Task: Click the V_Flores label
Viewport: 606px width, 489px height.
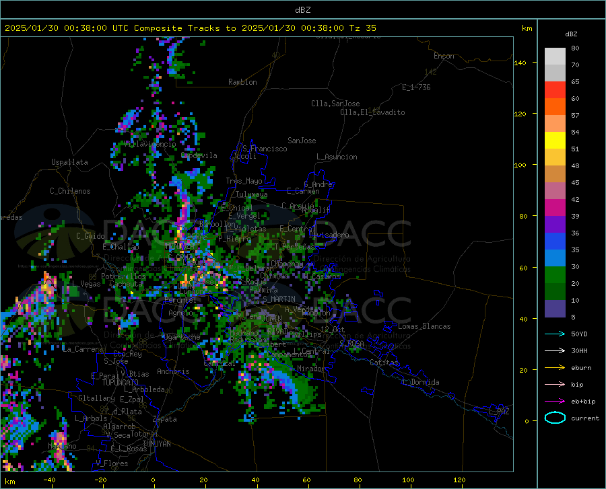Action: tap(112, 463)
